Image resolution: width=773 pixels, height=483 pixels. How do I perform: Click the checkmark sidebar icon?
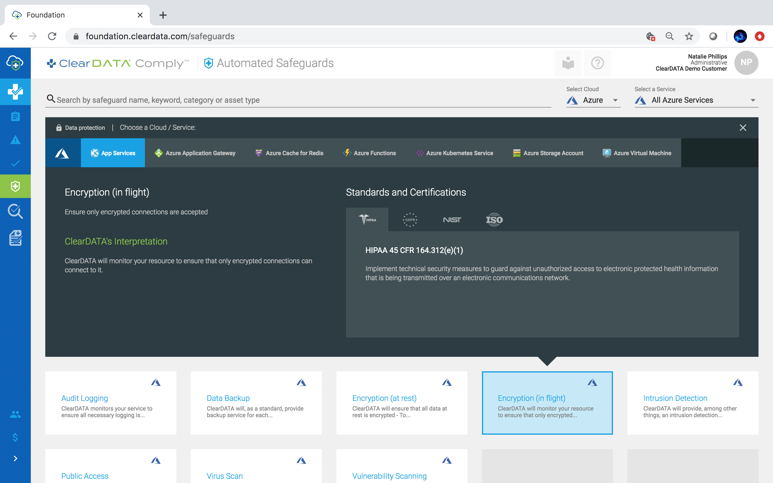[15, 164]
